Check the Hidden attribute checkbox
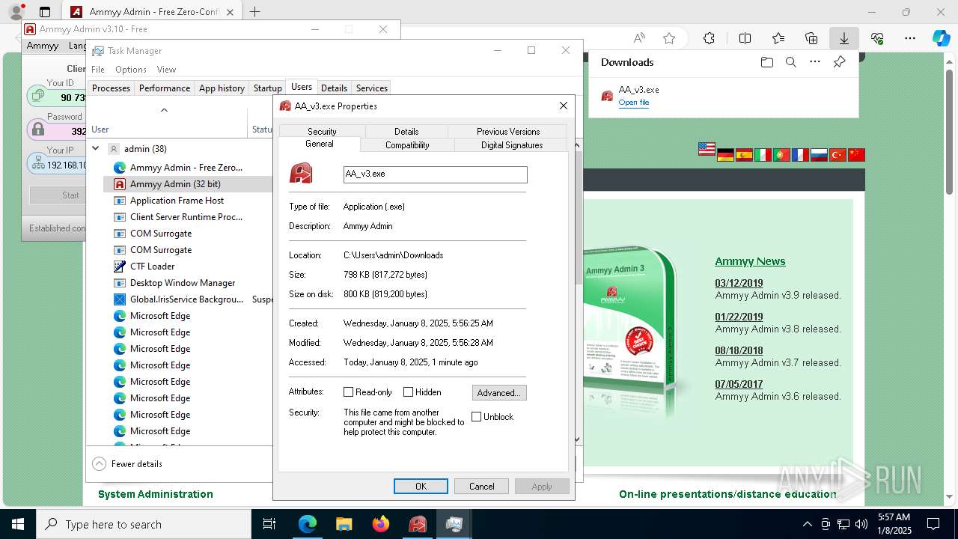 tap(408, 392)
